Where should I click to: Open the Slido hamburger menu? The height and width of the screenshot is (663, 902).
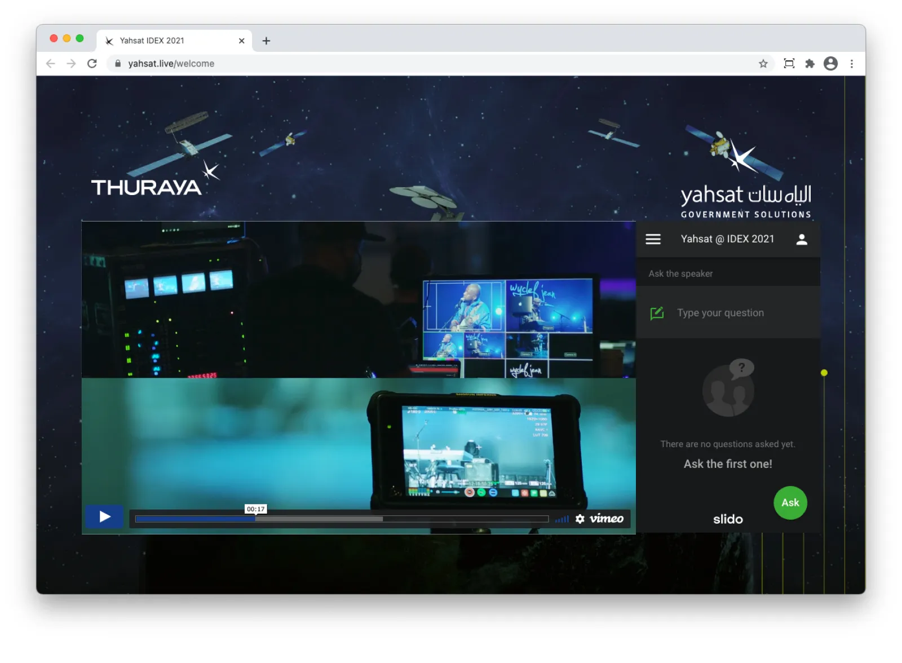pyautogui.click(x=653, y=239)
